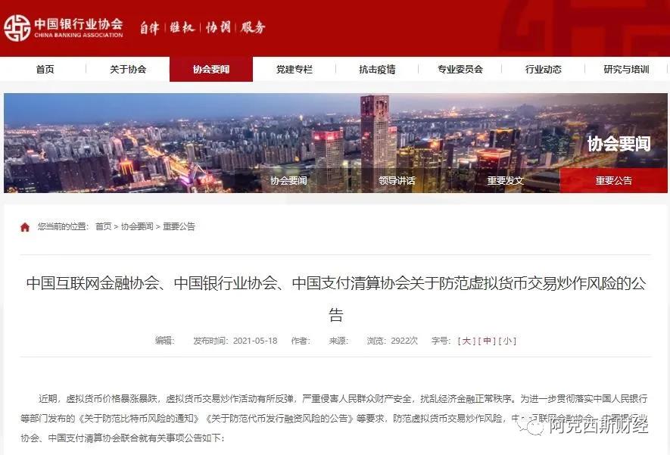Open the 研究与培训 nav item
The height and width of the screenshot is (455, 670).
point(626,69)
